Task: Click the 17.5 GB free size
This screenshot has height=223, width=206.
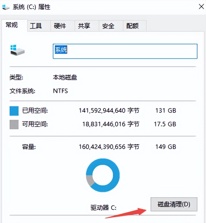Action: [165, 124]
